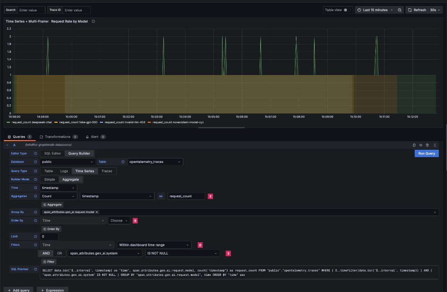Open the Transformations tab

click(58, 137)
